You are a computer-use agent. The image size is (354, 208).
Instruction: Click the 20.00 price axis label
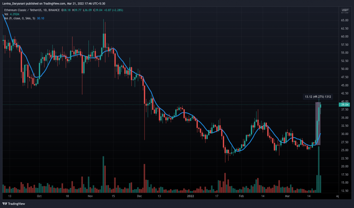345,166
